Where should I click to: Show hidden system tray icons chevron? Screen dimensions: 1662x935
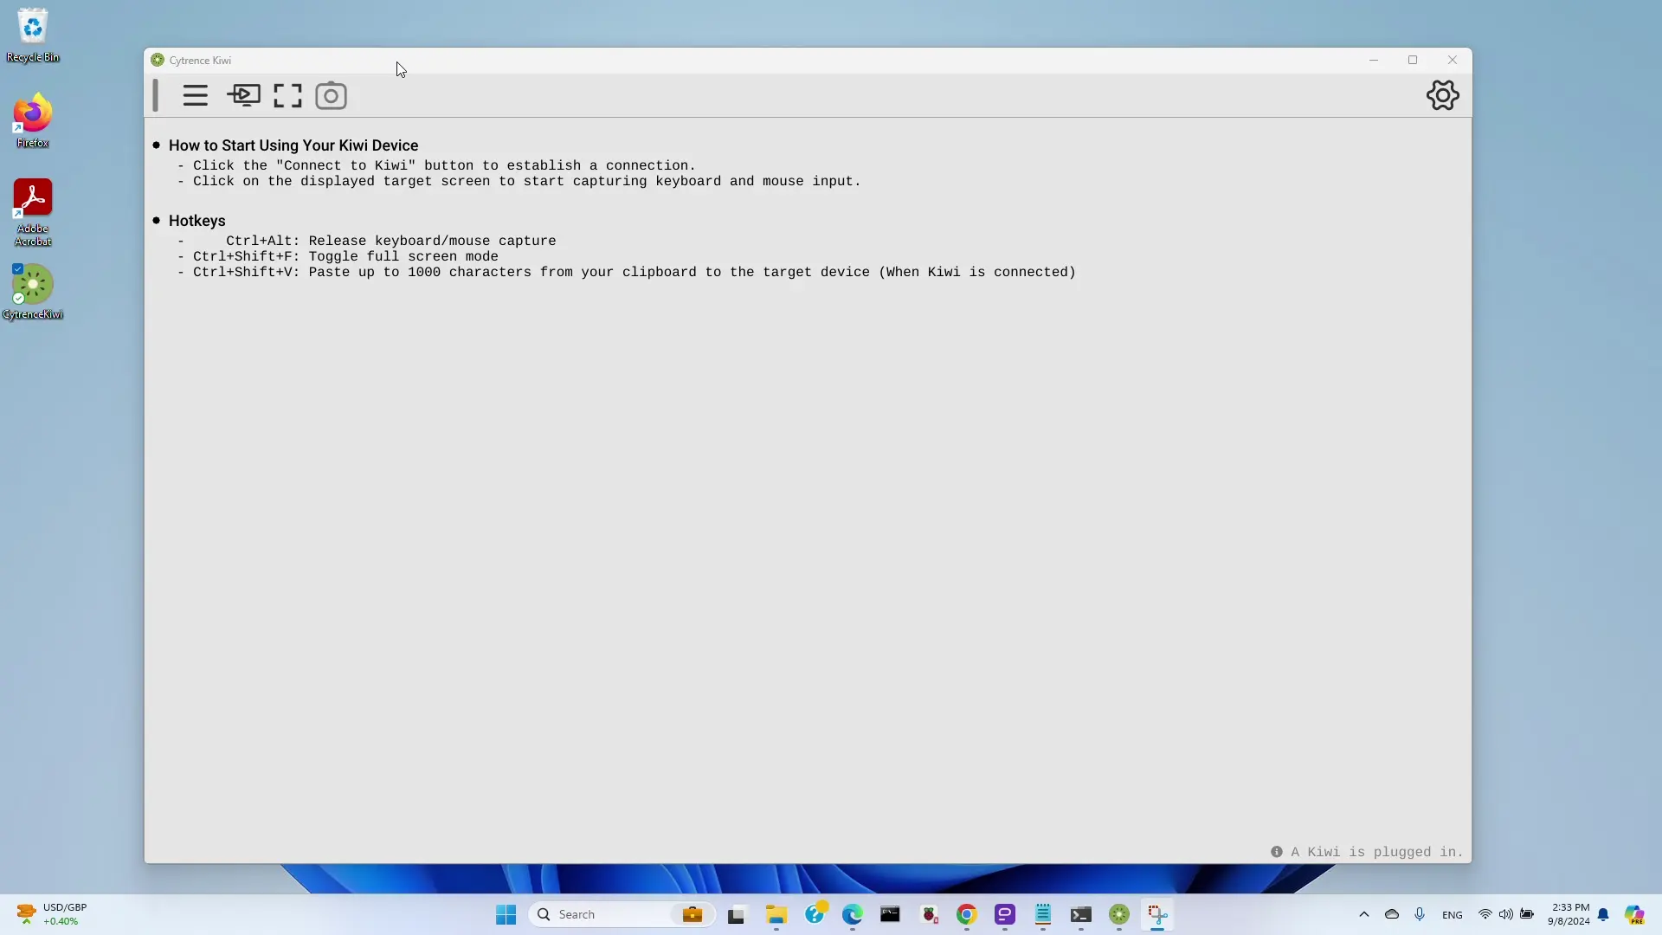click(1364, 914)
